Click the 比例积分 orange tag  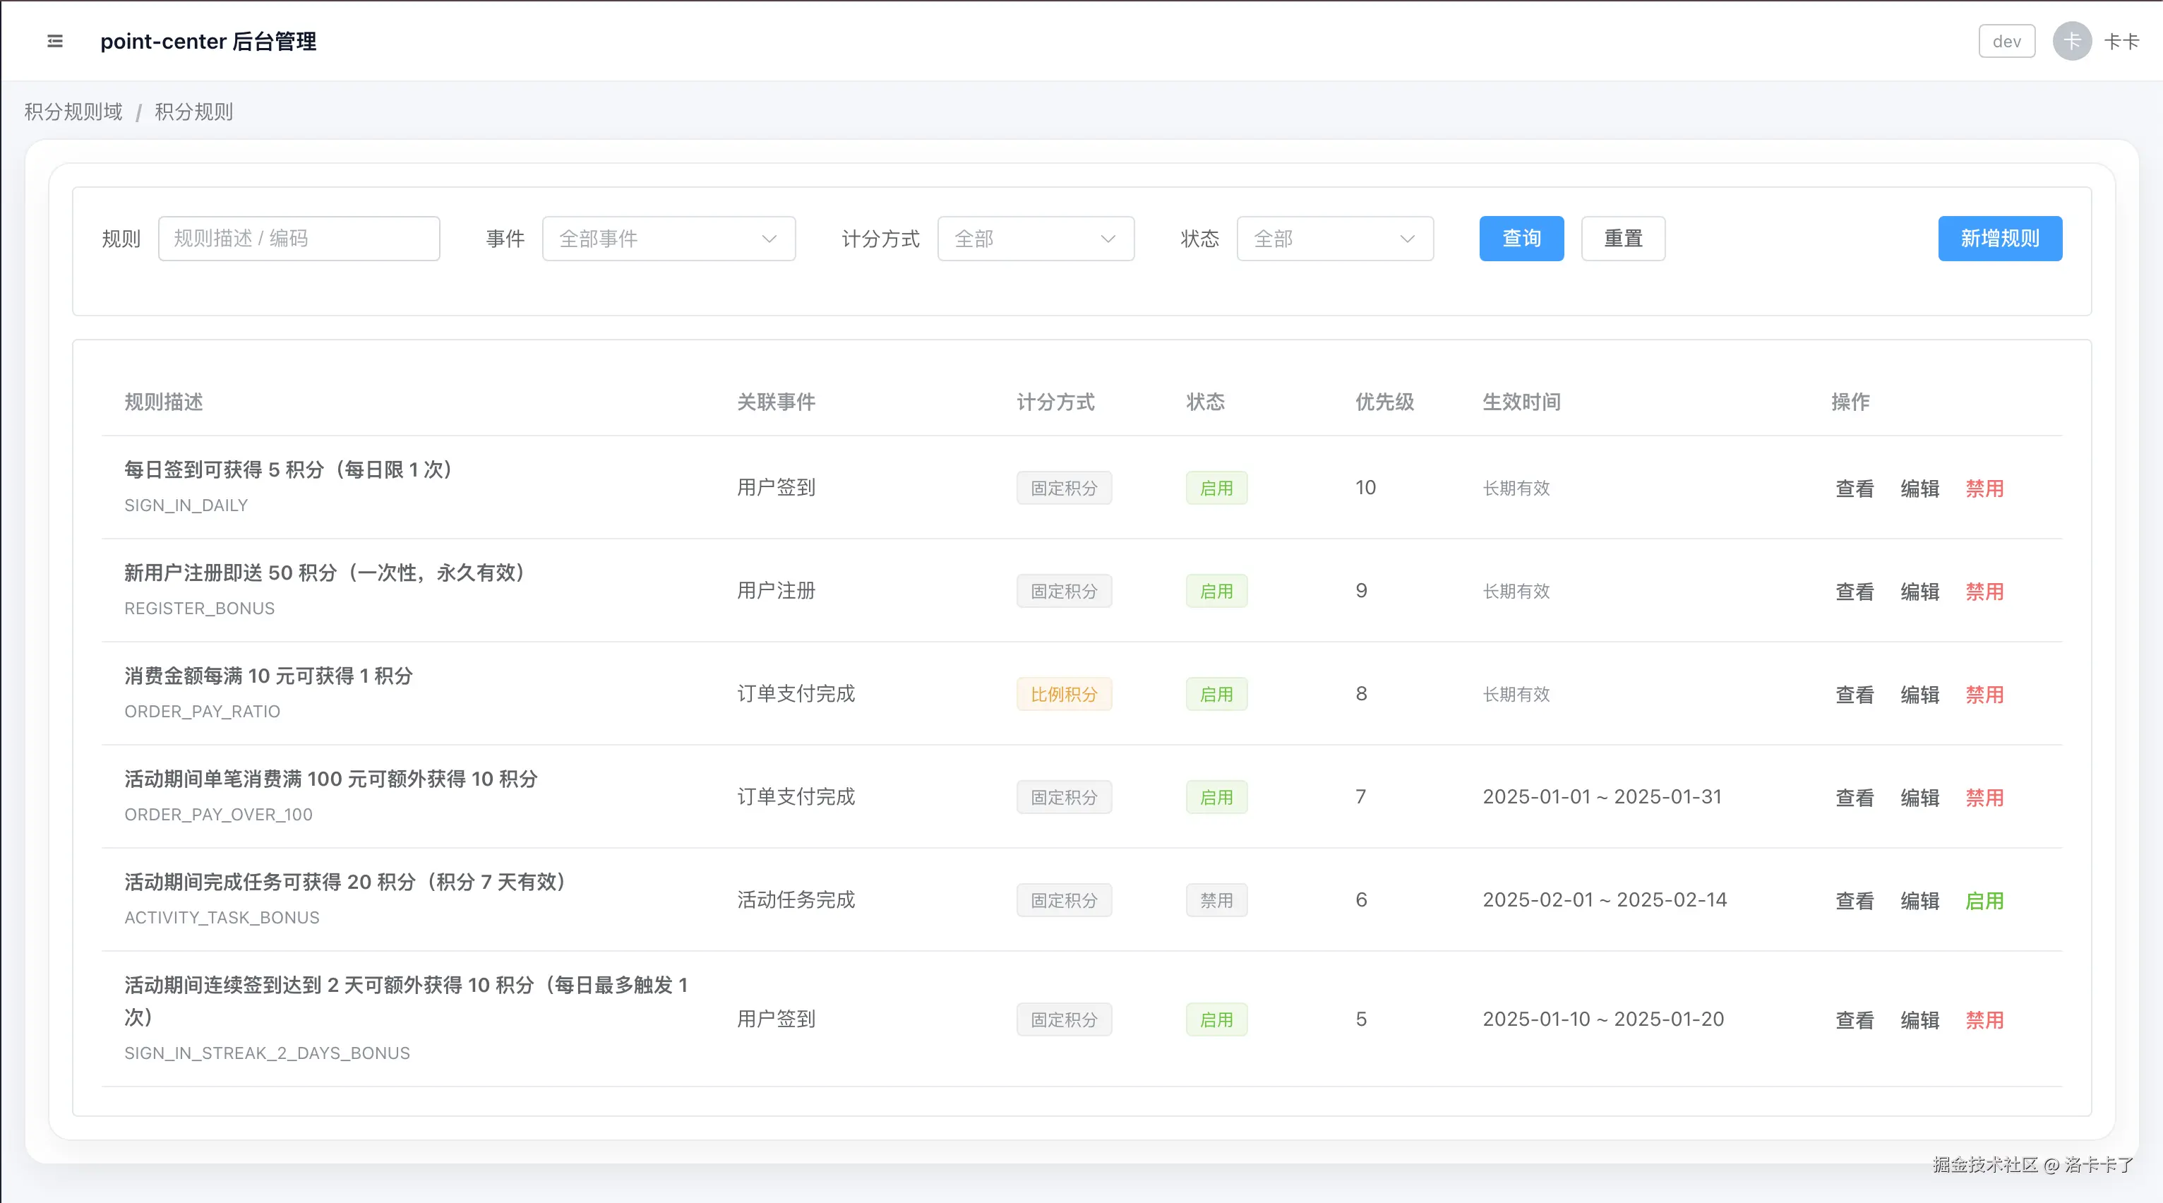[1063, 694]
